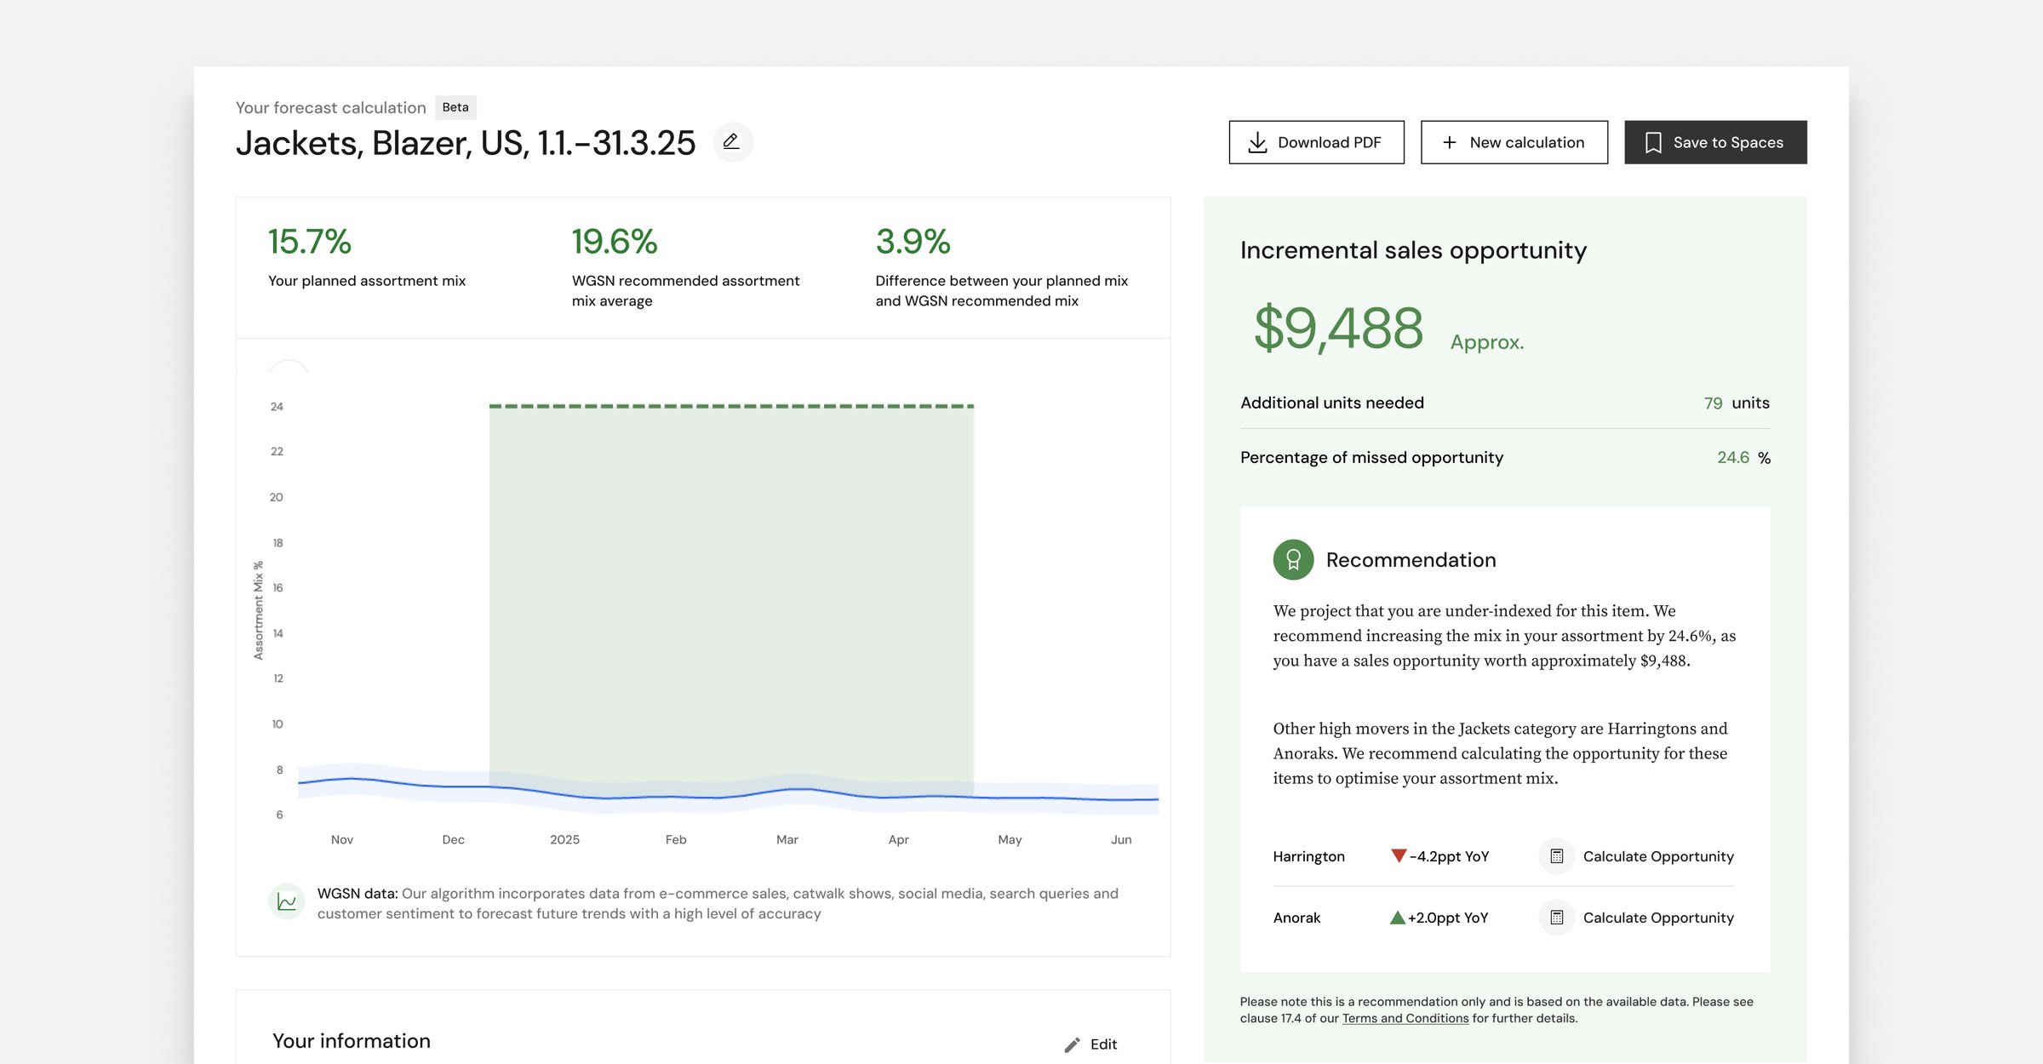The image size is (2043, 1064).
Task: Click the calculator icon in the Harrington row
Action: (1556, 856)
